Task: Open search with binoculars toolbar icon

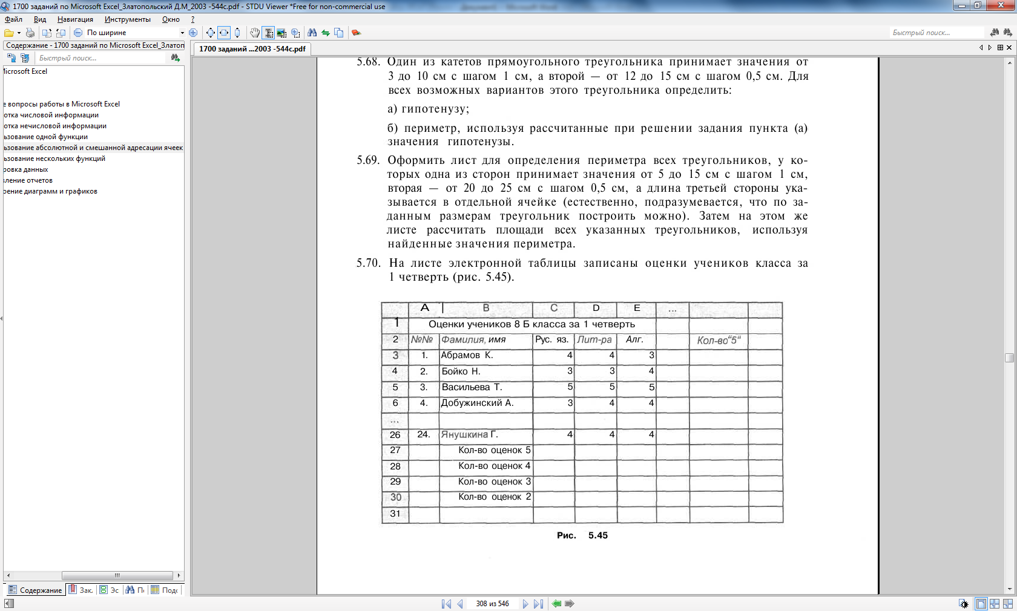Action: point(312,33)
